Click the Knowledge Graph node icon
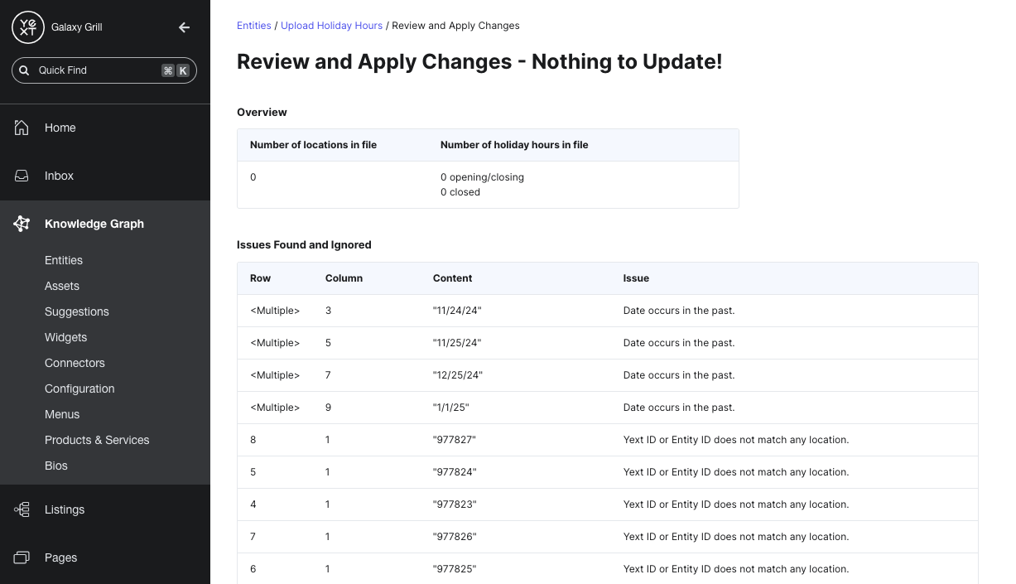 21,224
